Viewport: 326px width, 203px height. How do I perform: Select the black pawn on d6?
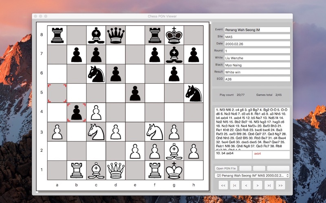pos(116,74)
